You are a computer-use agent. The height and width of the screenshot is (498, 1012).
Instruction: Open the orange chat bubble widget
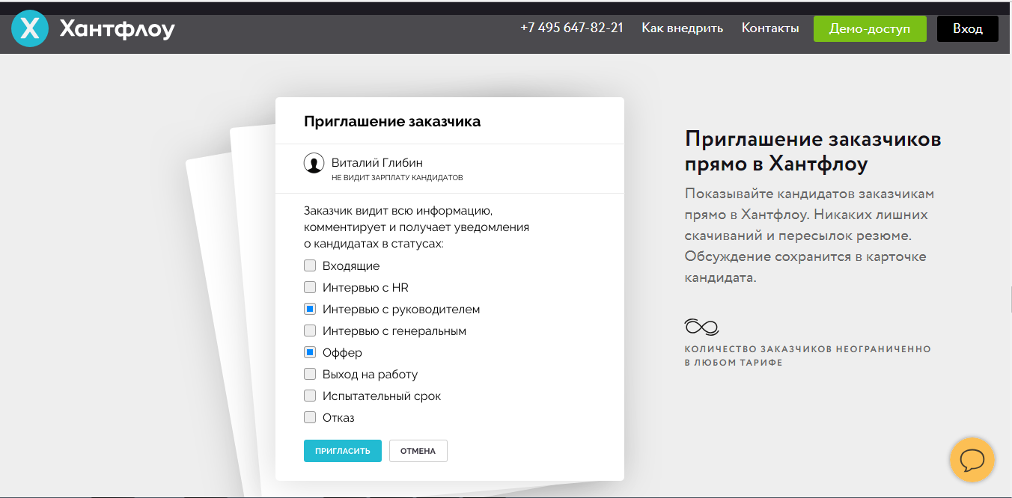coord(972,459)
